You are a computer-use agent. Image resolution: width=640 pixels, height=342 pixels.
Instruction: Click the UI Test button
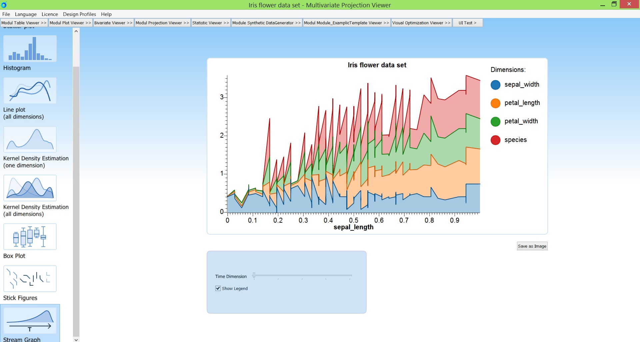click(x=467, y=23)
